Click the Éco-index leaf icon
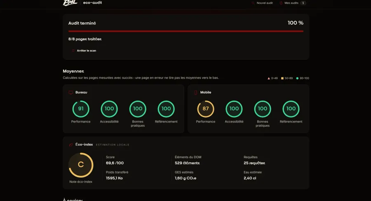Viewport: 371px width, 201px height. tap(71, 145)
